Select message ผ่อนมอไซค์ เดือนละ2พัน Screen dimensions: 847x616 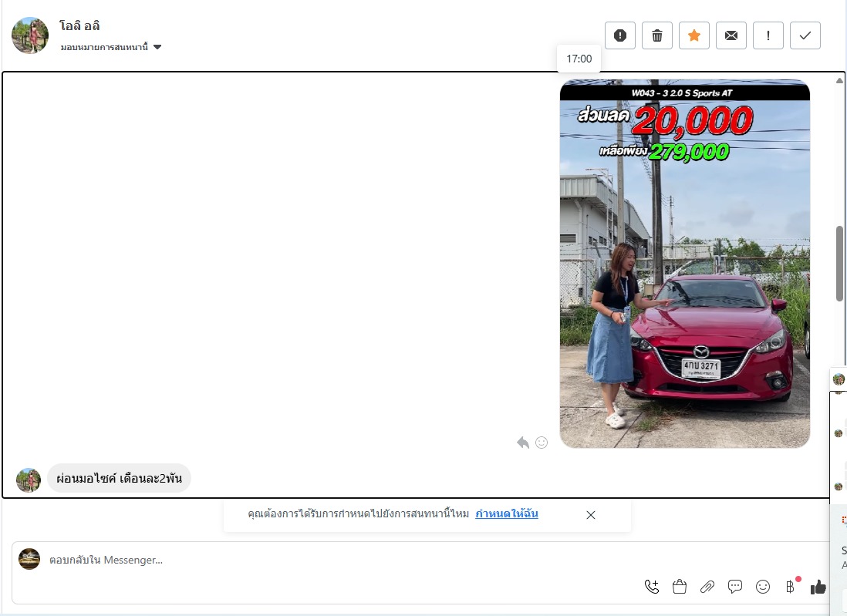(119, 478)
